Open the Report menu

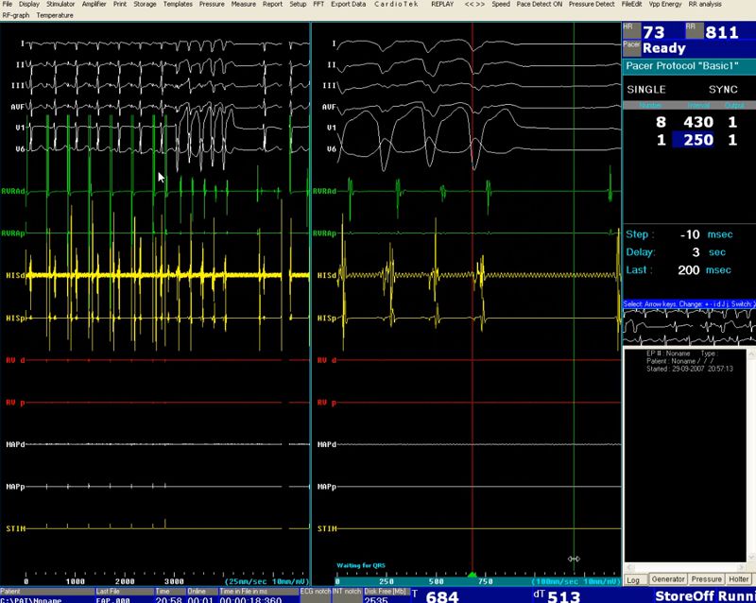[x=272, y=4]
